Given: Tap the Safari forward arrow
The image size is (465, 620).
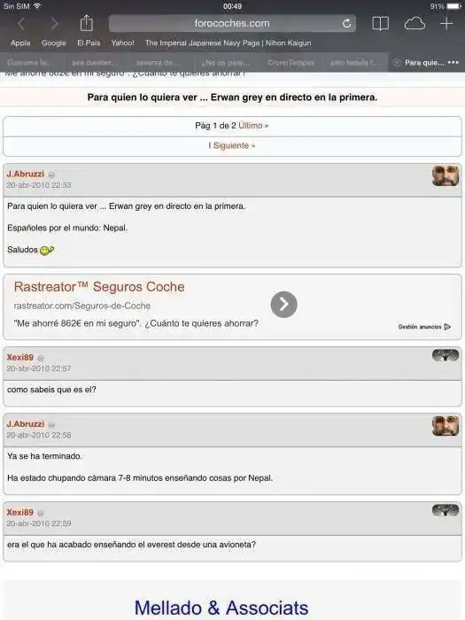Looking at the screenshot, I should (x=55, y=24).
